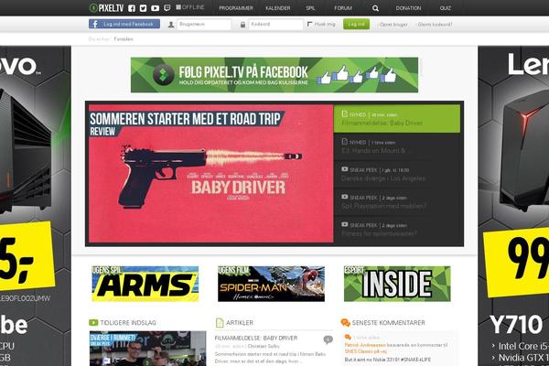This screenshot has height=366, width=549.
Task: Open the Twitter icon in top bar
Action: (x=143, y=8)
